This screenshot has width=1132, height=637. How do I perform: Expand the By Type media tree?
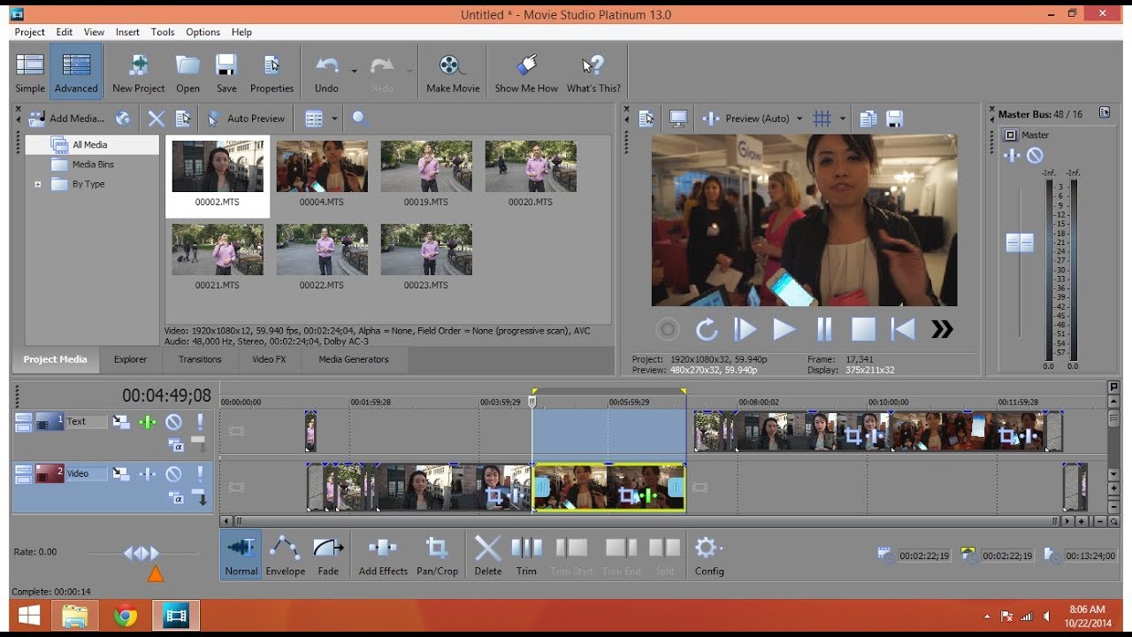coord(38,184)
